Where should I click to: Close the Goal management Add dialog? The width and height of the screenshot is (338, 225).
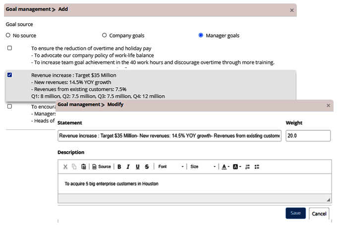[x=292, y=10]
